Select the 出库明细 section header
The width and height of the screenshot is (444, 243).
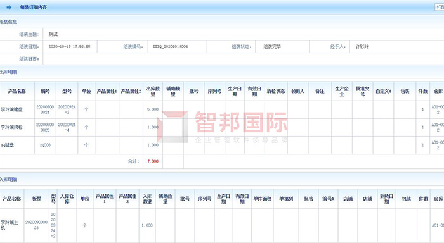pyautogui.click(x=8, y=72)
